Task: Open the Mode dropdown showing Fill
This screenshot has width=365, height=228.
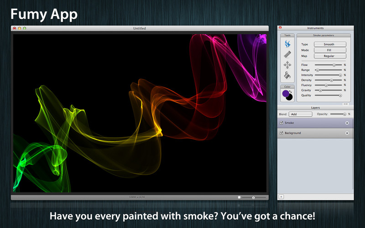Action: click(330, 50)
